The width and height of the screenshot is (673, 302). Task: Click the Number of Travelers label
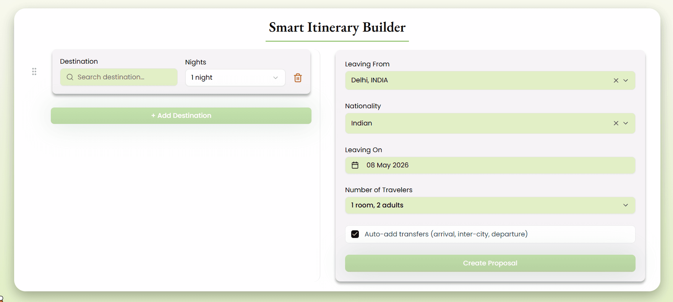[379, 190]
